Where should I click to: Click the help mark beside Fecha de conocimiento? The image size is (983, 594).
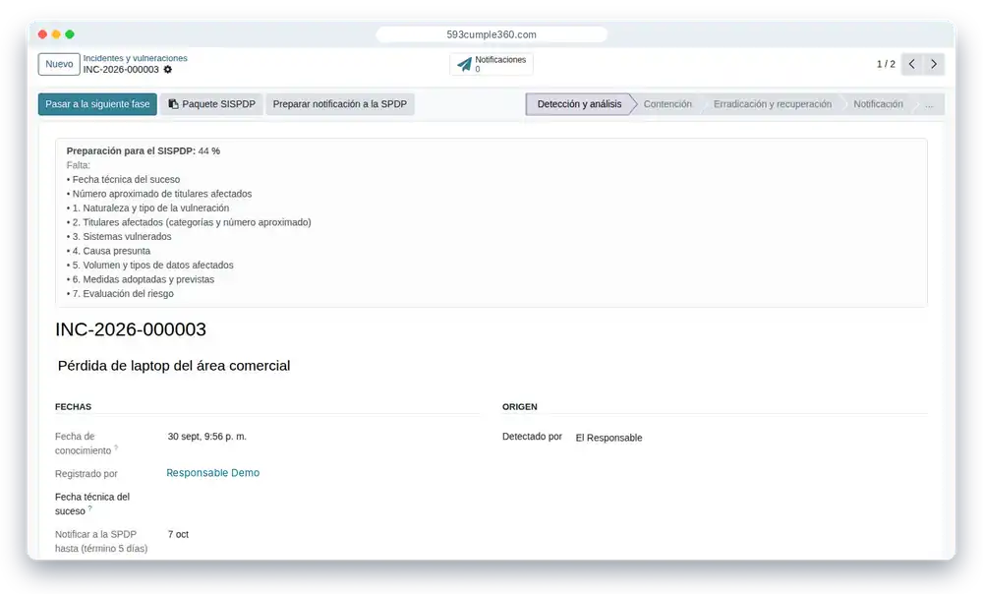point(116,447)
